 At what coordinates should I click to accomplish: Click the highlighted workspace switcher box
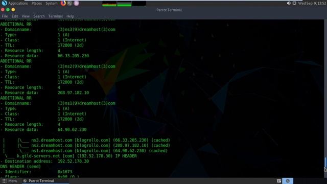tap(288, 181)
